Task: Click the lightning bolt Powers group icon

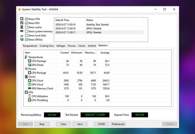Action: pos(26,69)
